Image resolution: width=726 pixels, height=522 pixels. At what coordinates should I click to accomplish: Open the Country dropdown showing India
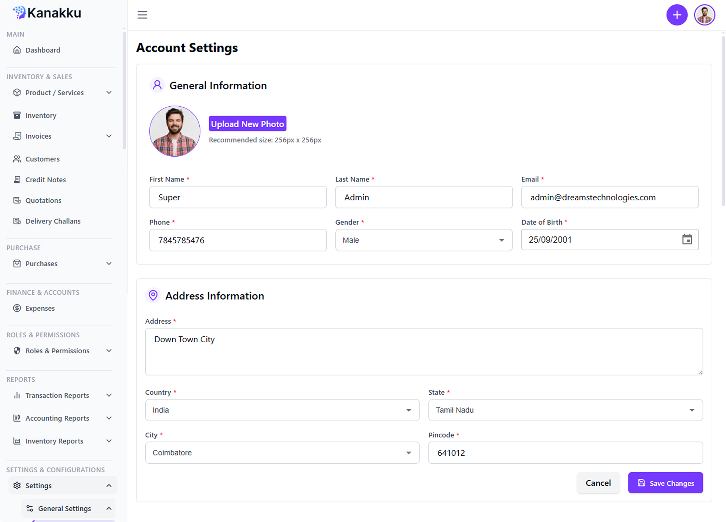click(282, 410)
